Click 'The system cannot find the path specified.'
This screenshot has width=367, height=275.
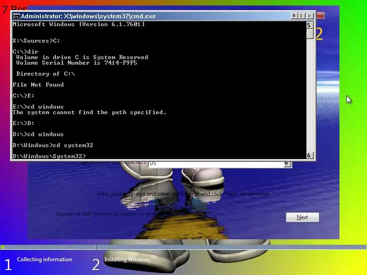click(x=89, y=112)
